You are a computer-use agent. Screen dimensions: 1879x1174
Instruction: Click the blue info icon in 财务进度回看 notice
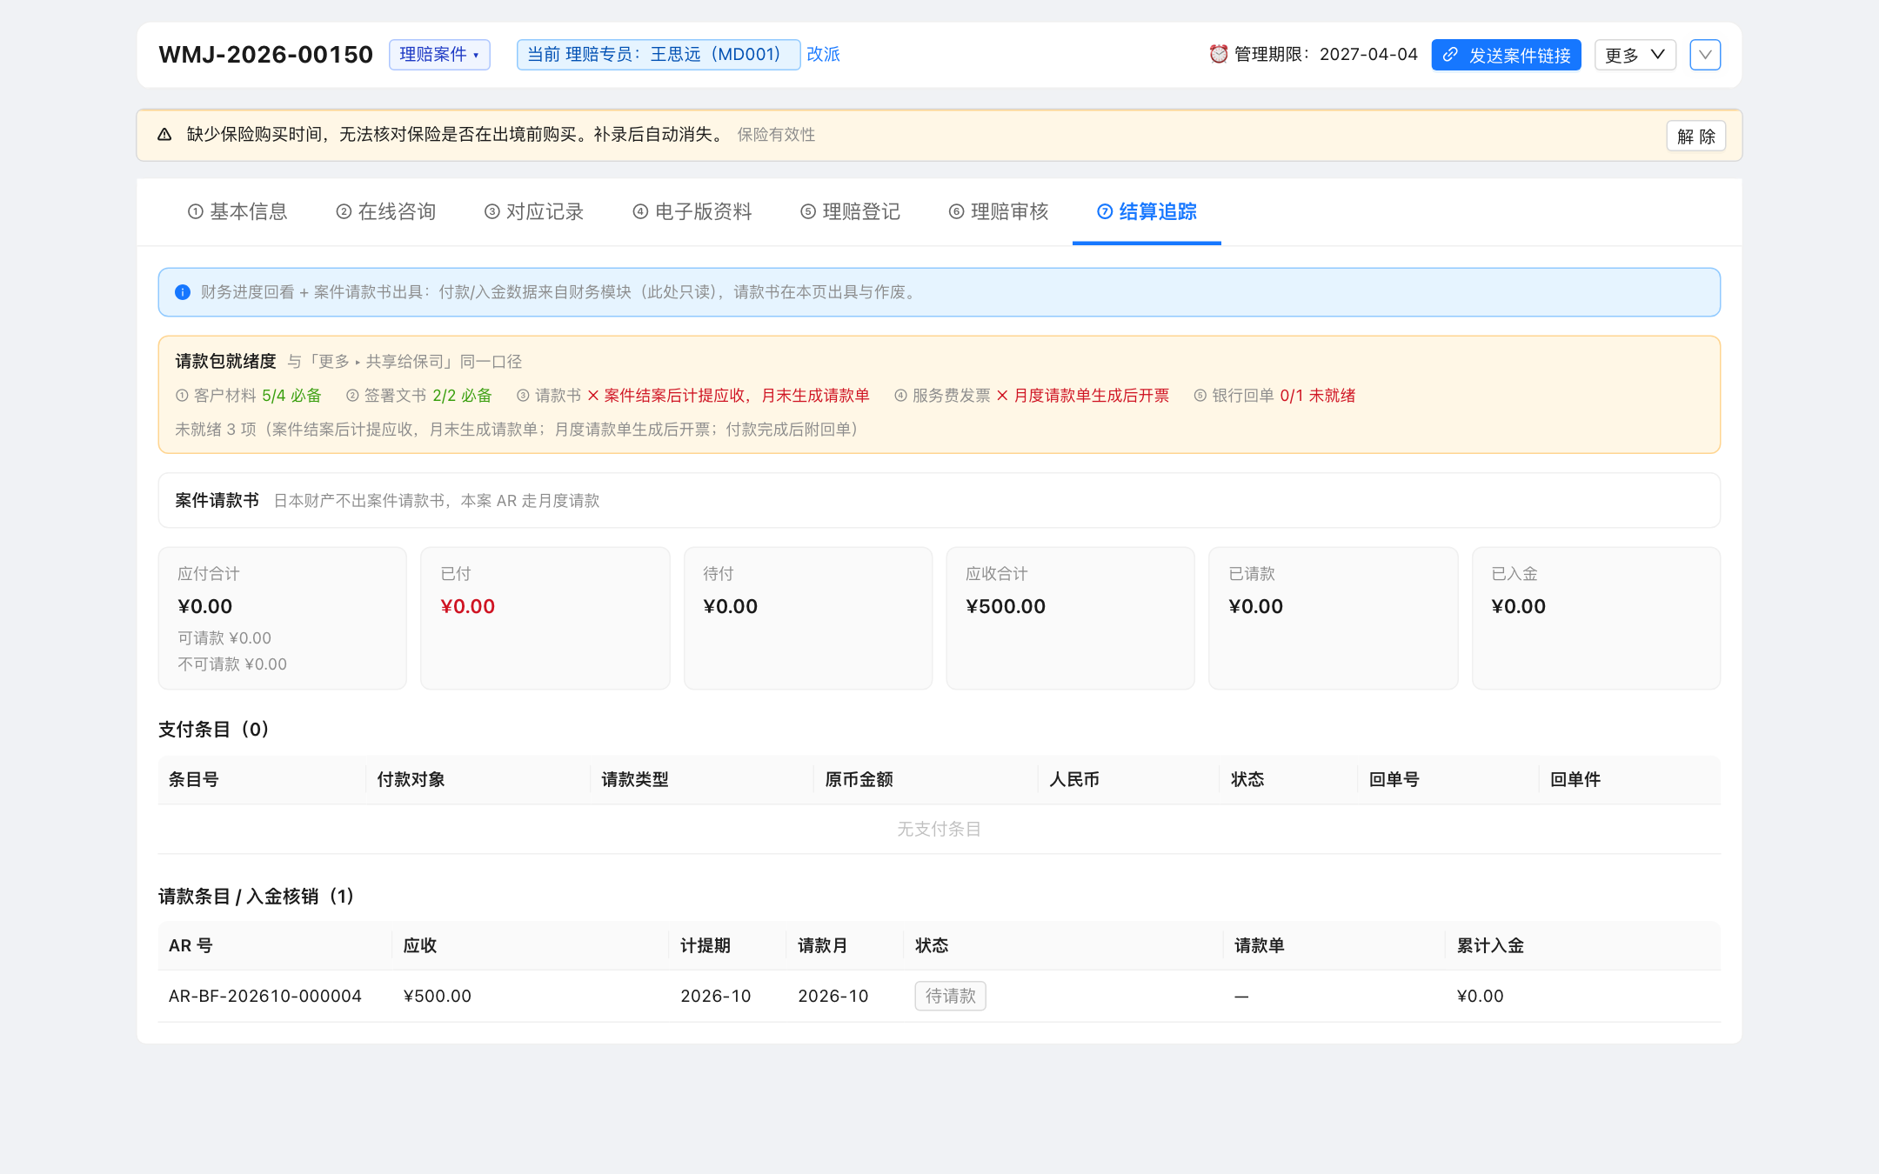(x=183, y=292)
